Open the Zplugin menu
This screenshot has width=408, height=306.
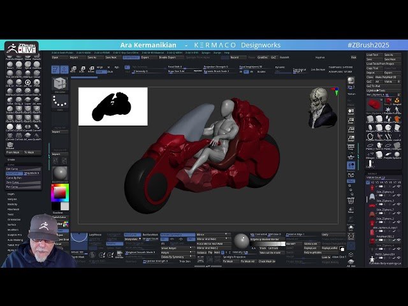coord(206,53)
